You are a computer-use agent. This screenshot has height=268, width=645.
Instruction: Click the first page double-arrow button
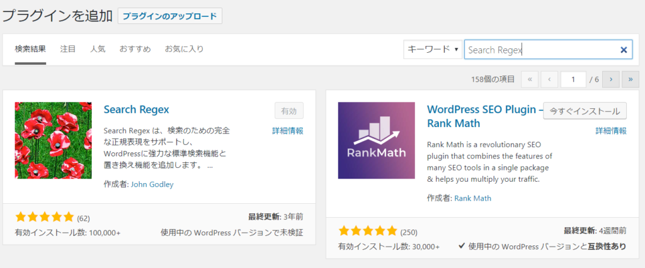coord(530,79)
